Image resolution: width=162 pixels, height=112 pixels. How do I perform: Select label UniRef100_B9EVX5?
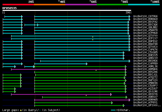(145, 55)
